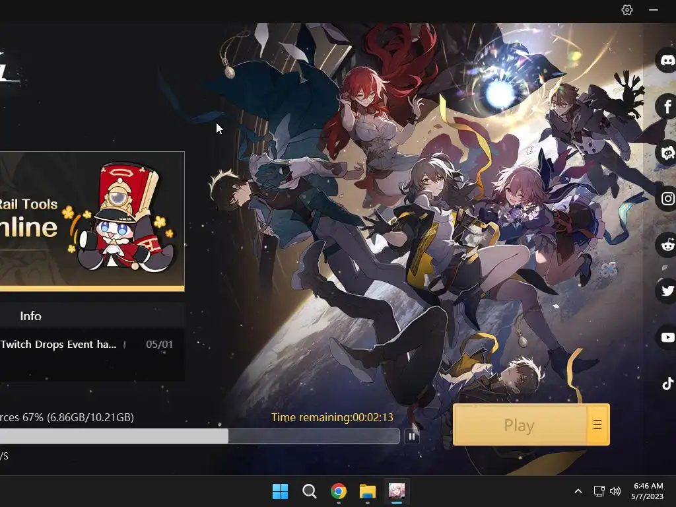Click the 05/01 news date
This screenshot has width=676, height=507.
click(x=160, y=345)
